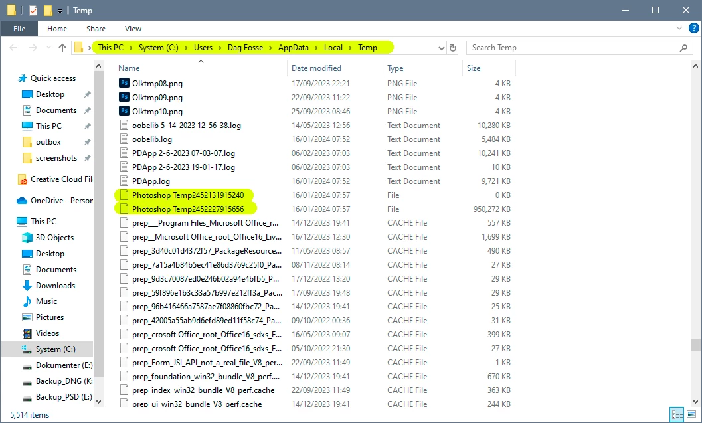Open Quick access in navigation pane

(x=53, y=78)
